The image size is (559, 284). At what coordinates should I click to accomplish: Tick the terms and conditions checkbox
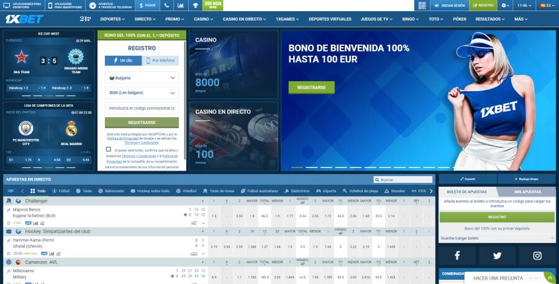click(x=108, y=149)
